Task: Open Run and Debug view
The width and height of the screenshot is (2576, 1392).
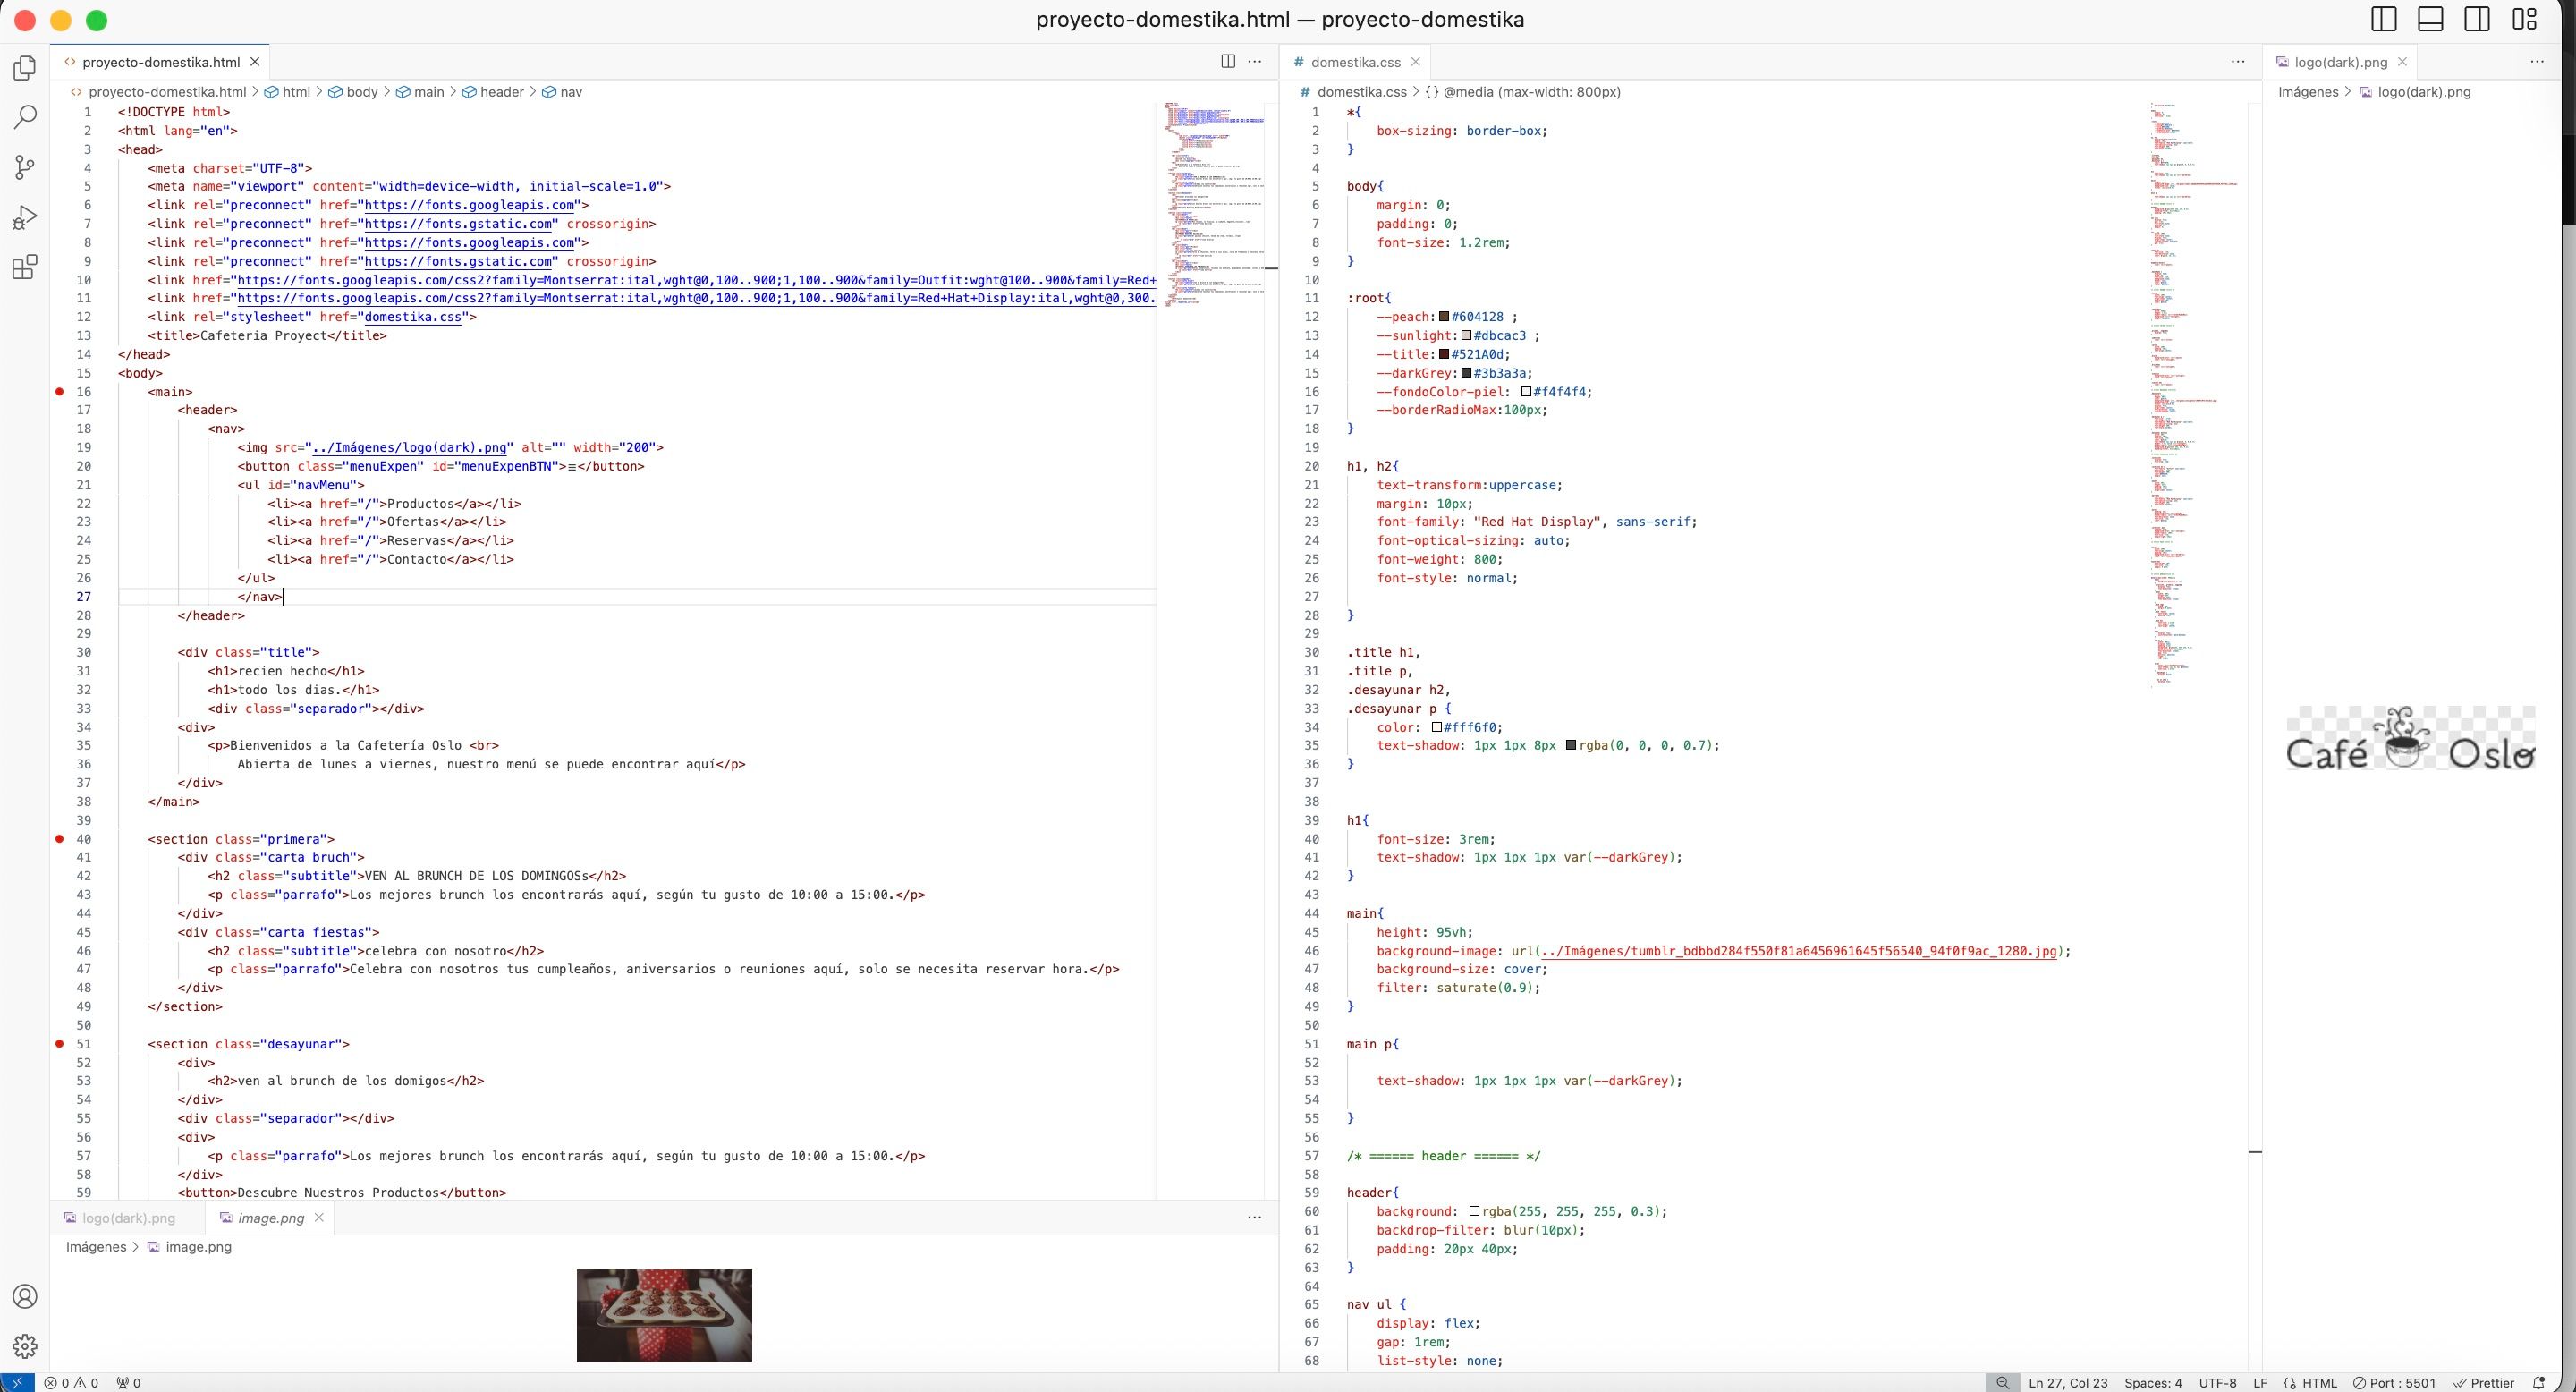Action: coord(25,217)
